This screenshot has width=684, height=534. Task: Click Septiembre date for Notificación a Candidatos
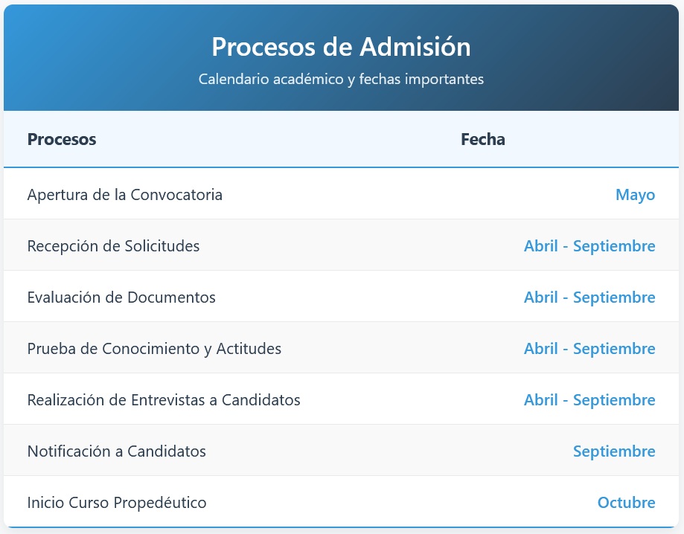(614, 451)
